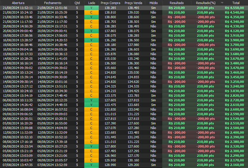Click Médio cell of 20/08/2024 14:50:39 trade

(x=153, y=26)
